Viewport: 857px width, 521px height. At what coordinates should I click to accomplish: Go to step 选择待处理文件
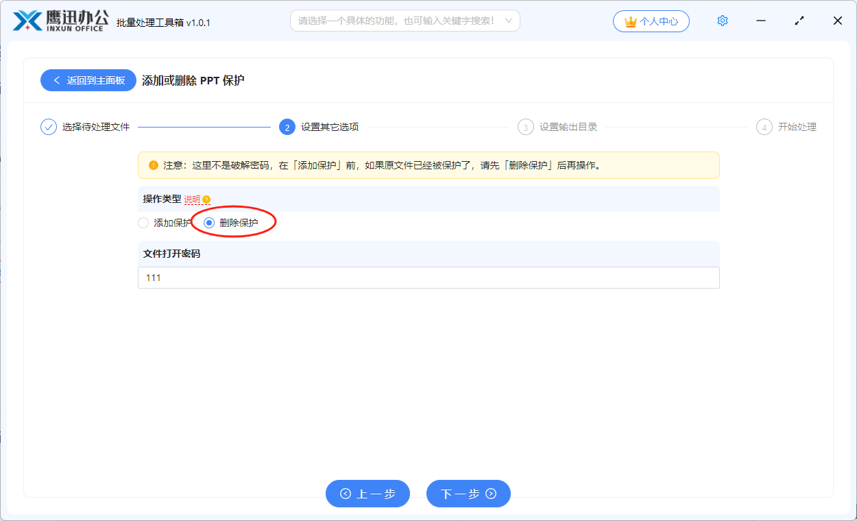85,127
